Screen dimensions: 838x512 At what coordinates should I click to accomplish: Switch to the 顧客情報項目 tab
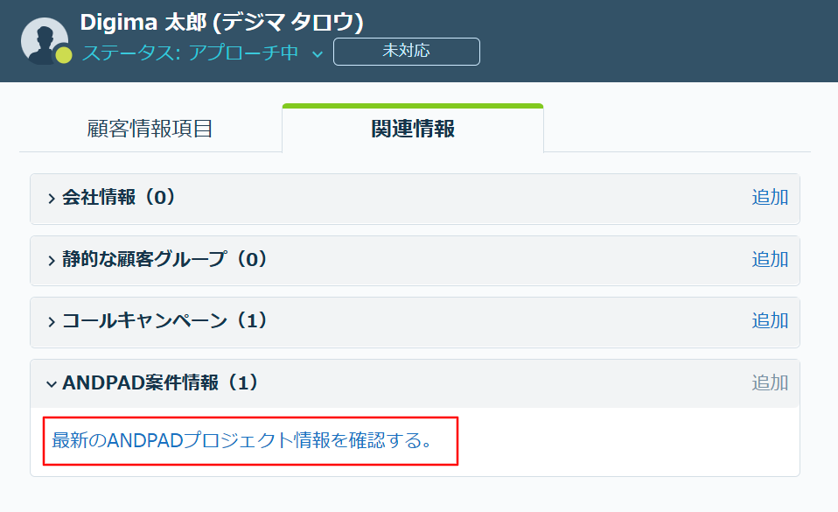tap(150, 129)
